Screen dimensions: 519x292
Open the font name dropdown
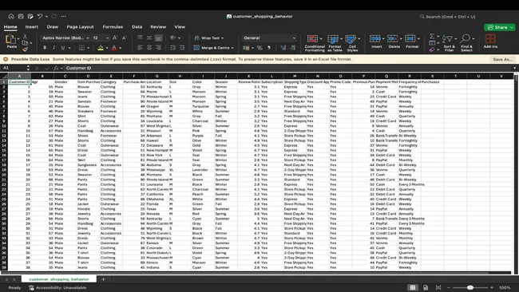click(x=87, y=38)
